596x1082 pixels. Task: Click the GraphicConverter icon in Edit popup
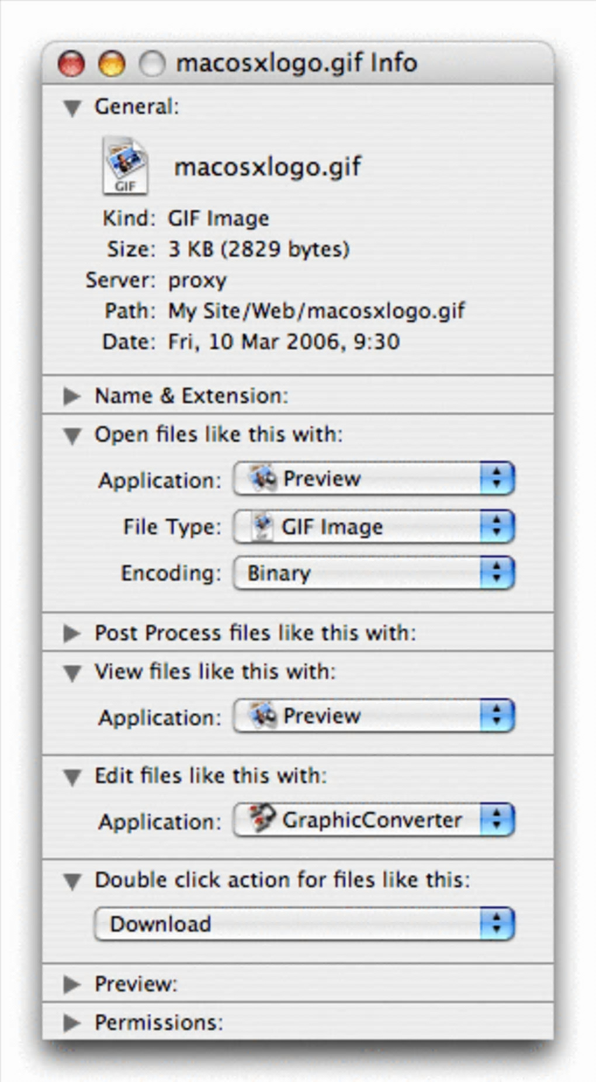tap(262, 819)
